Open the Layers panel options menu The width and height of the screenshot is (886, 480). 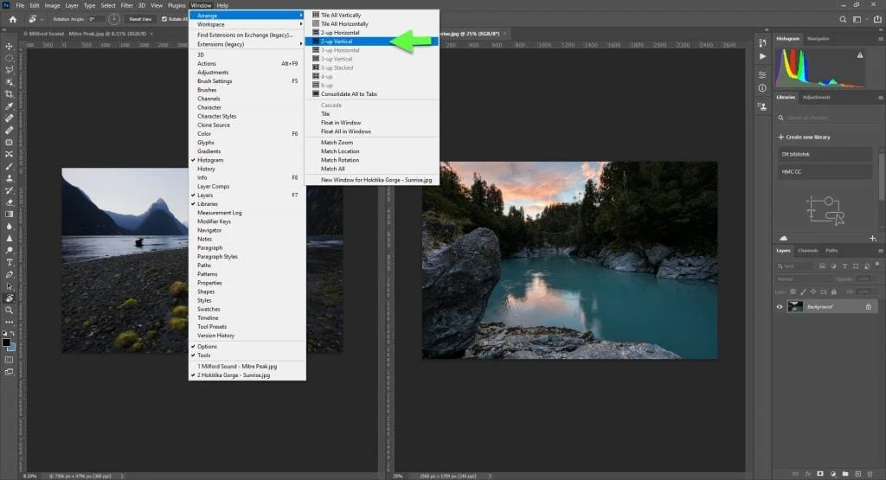pyautogui.click(x=880, y=250)
